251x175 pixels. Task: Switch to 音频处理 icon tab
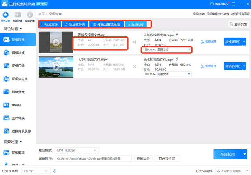click(30, 16)
